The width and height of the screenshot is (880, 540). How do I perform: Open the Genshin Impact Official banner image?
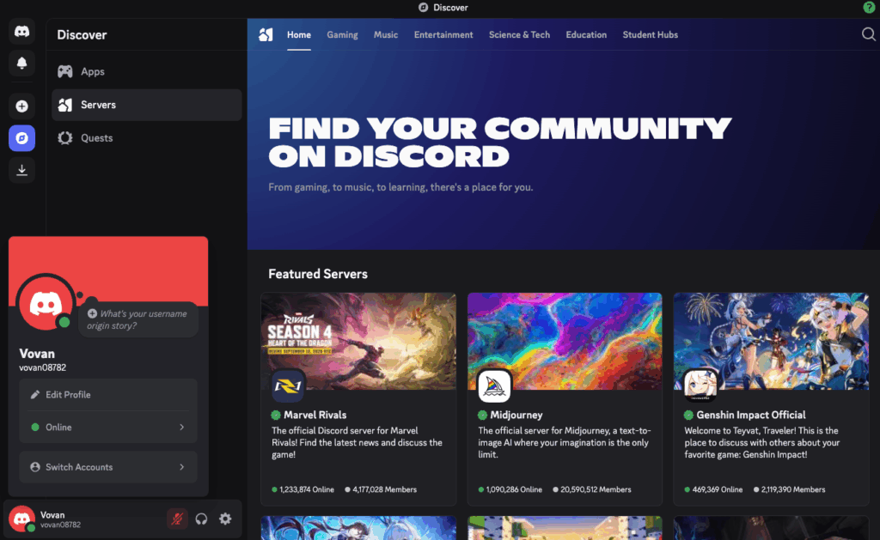coord(771,341)
